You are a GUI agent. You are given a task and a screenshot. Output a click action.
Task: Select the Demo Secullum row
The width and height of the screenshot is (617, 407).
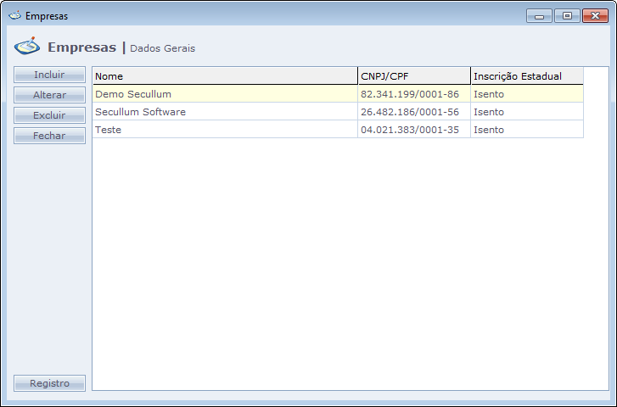coord(133,94)
